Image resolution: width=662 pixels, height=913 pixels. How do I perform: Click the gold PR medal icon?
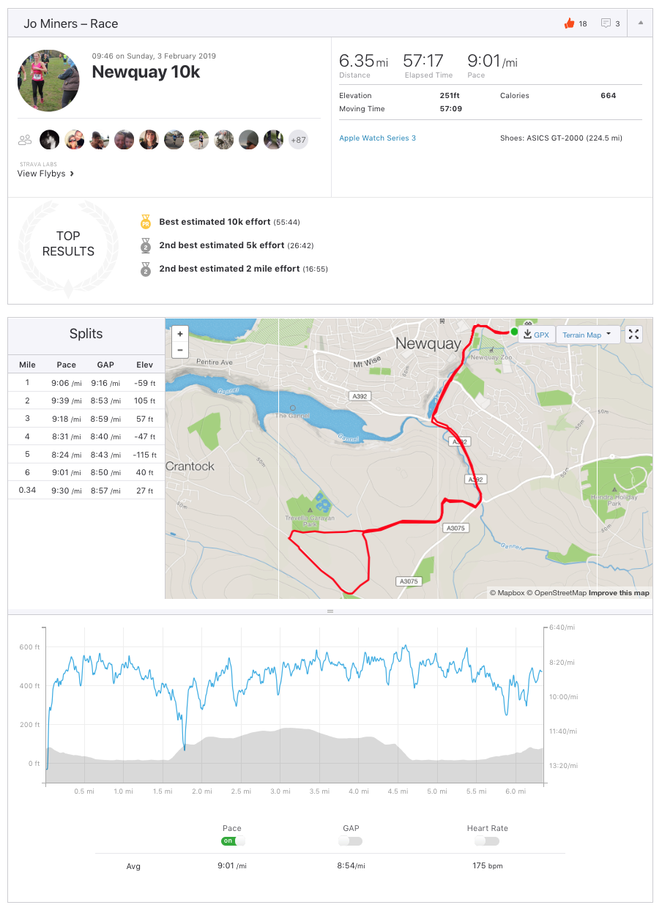coord(146,221)
